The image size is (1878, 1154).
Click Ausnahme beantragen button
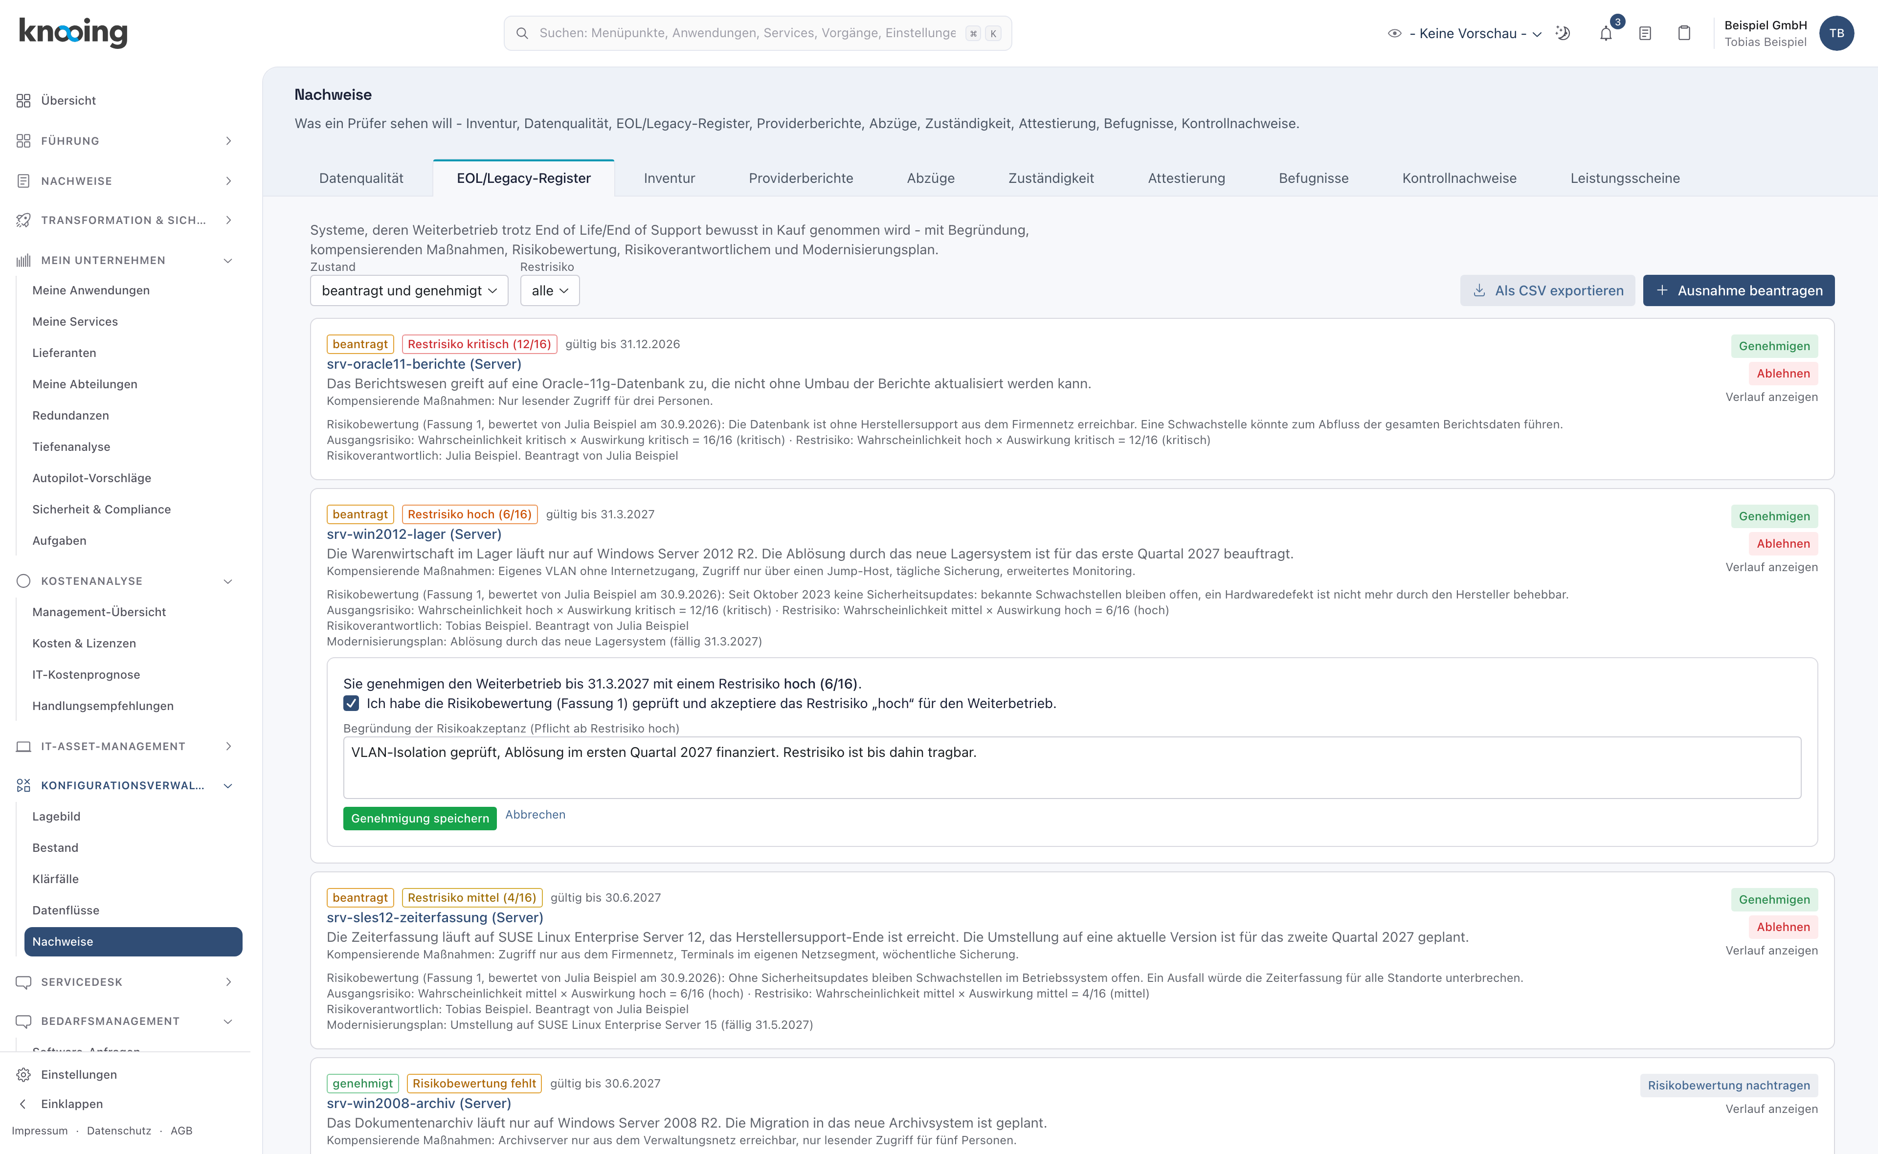pos(1738,291)
